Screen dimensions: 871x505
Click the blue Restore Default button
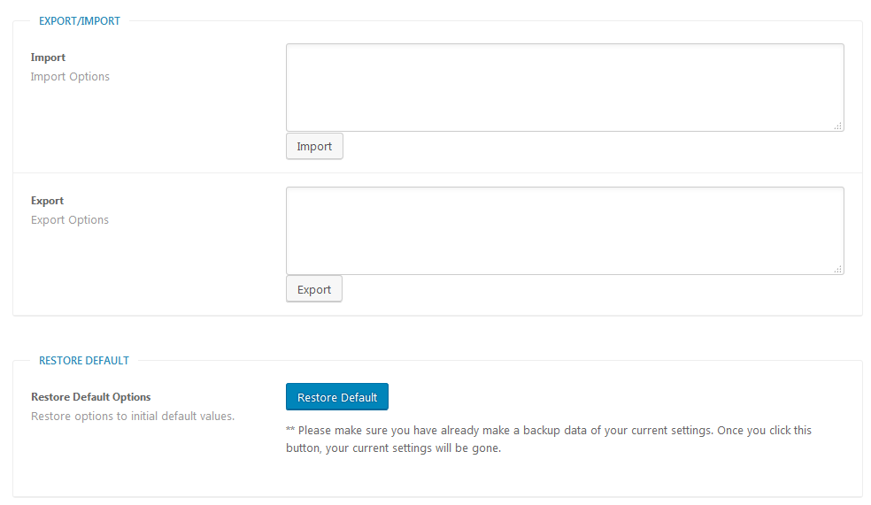tap(337, 397)
